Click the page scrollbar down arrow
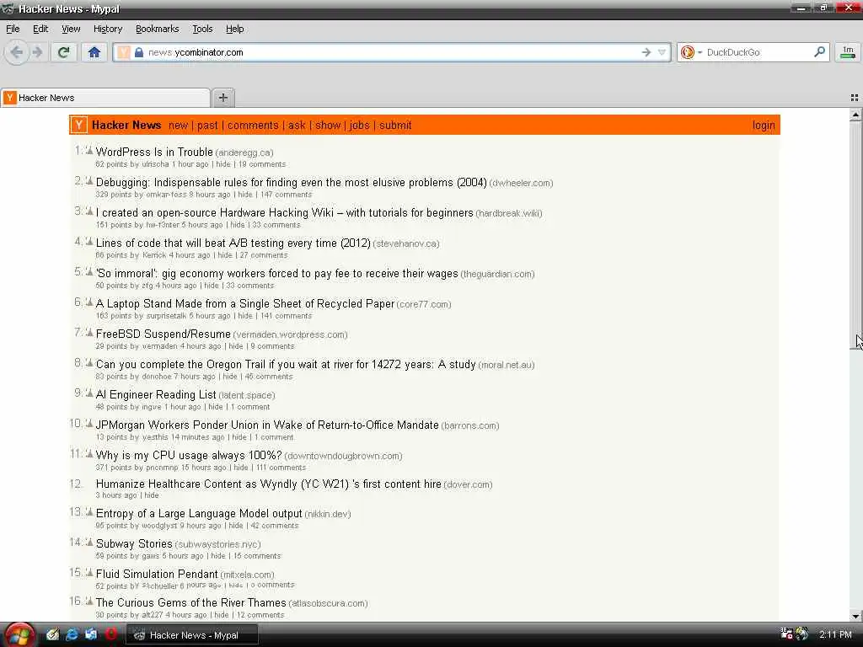Viewport: 863px width, 647px height. [855, 616]
